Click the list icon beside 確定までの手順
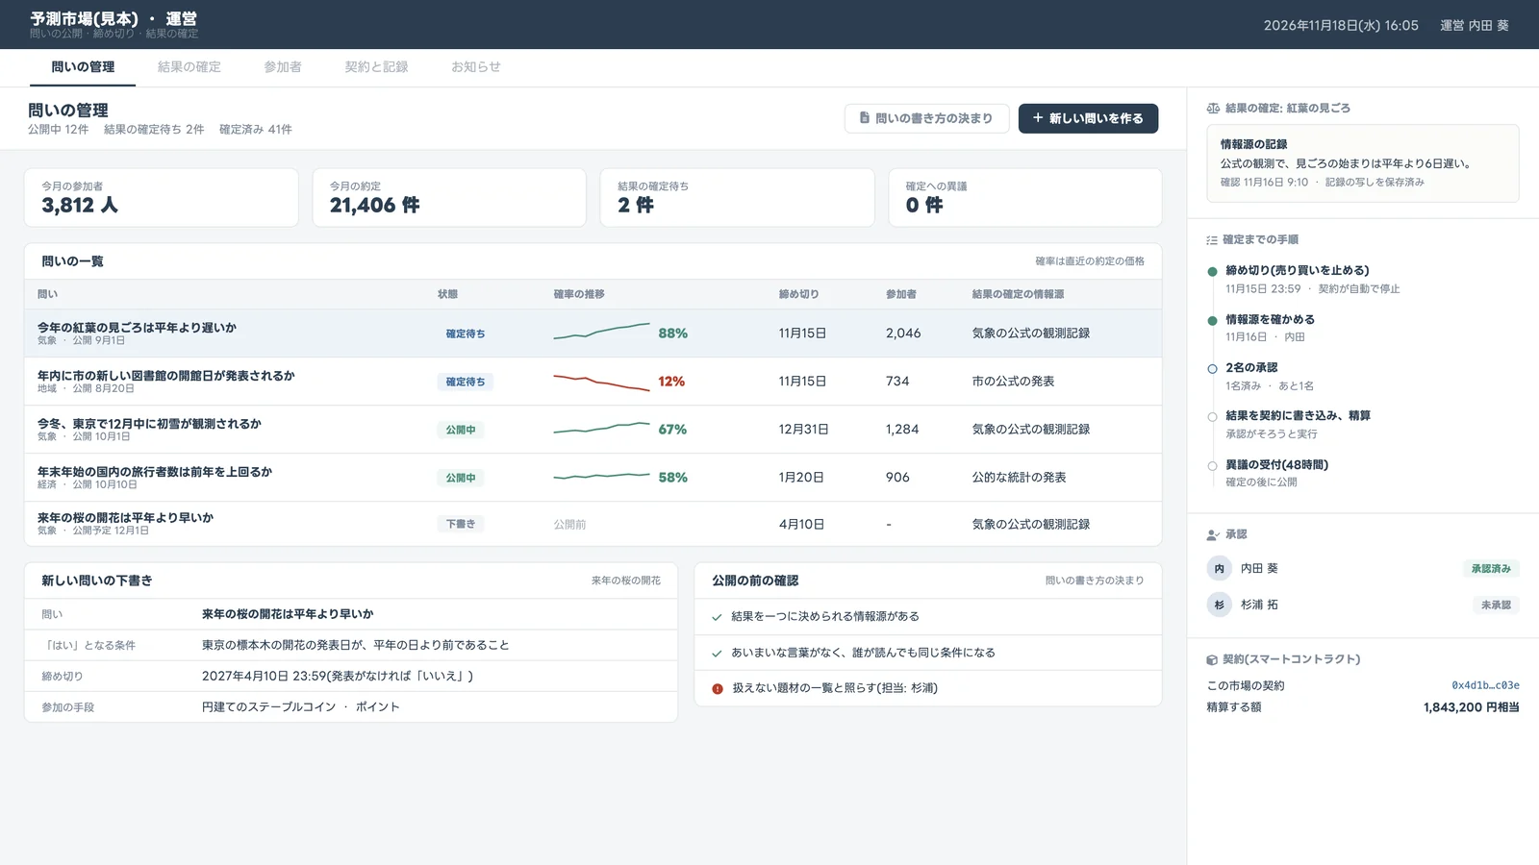Viewport: 1539px width, 865px height. 1212,240
